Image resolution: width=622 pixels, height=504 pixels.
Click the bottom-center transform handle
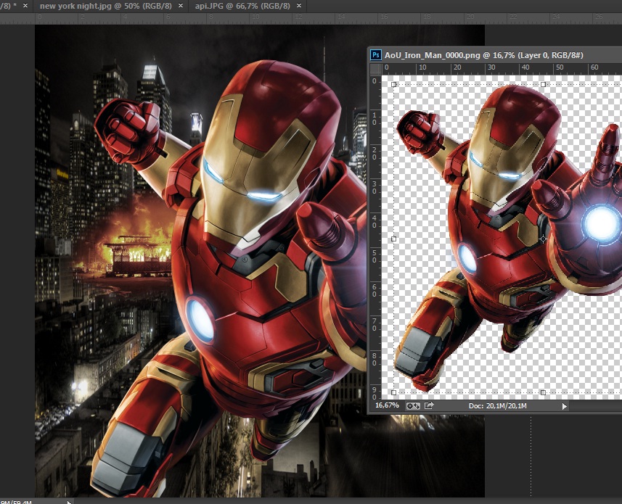pos(544,392)
